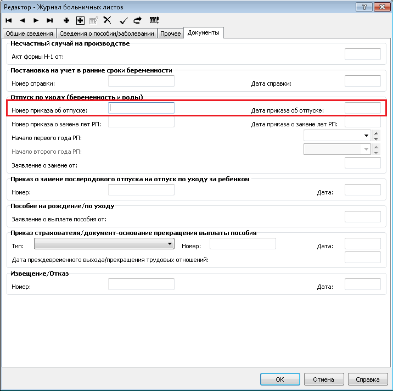This screenshot has width=393, height=391.
Task: Click the curved arrow undo icon
Action: pyautogui.click(x=137, y=20)
